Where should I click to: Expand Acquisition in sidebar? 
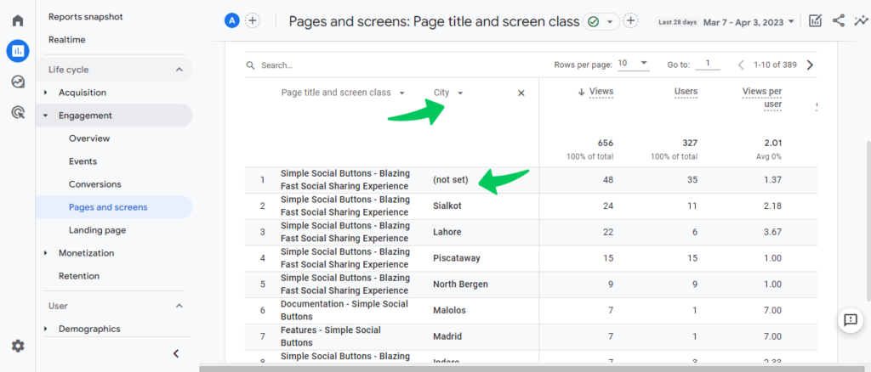tap(46, 93)
